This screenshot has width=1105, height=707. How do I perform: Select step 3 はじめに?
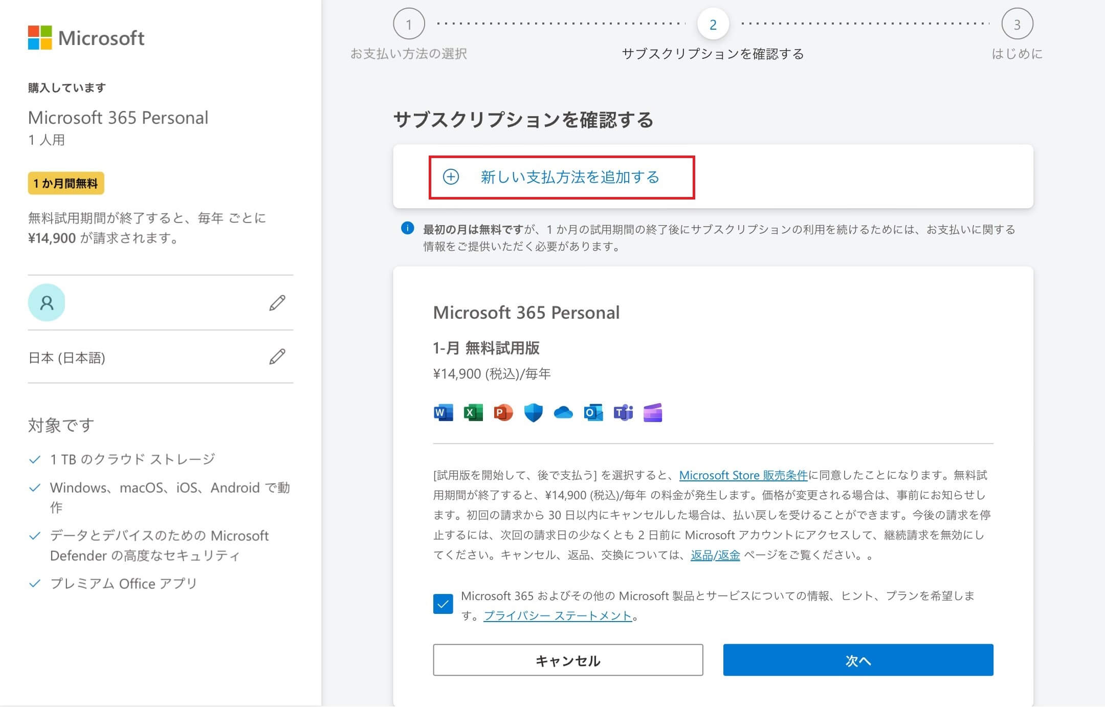(1017, 24)
